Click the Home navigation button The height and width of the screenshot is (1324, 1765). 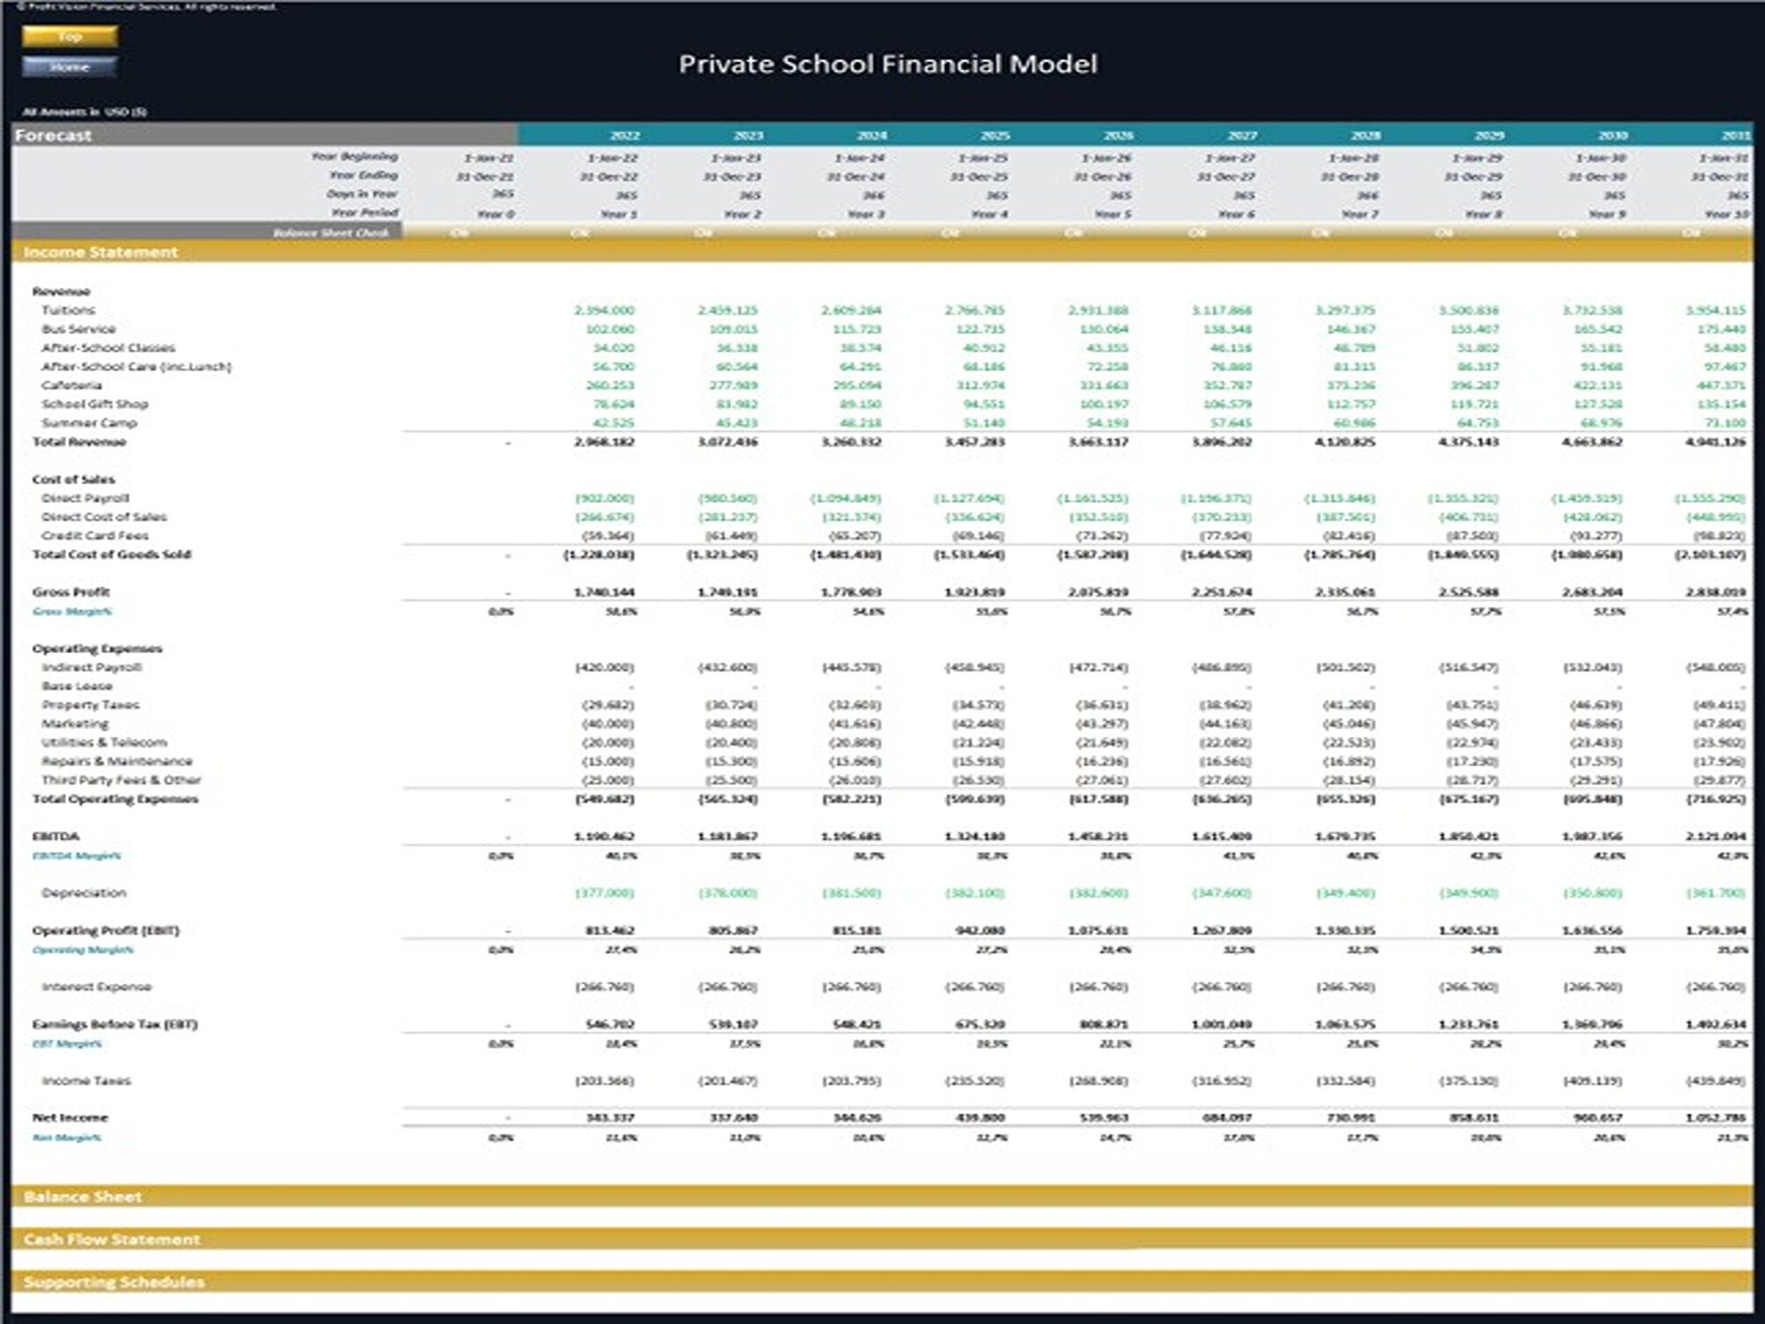point(71,66)
